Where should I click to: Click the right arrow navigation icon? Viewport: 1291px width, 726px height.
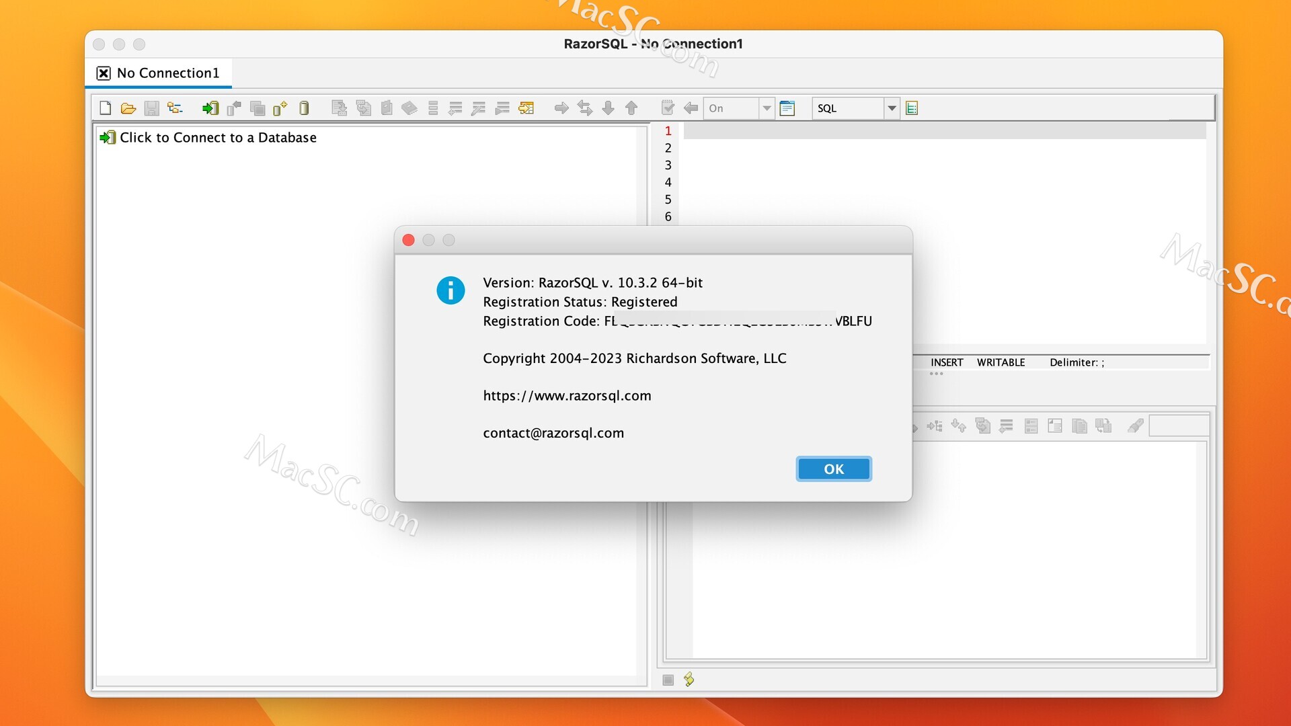(561, 108)
